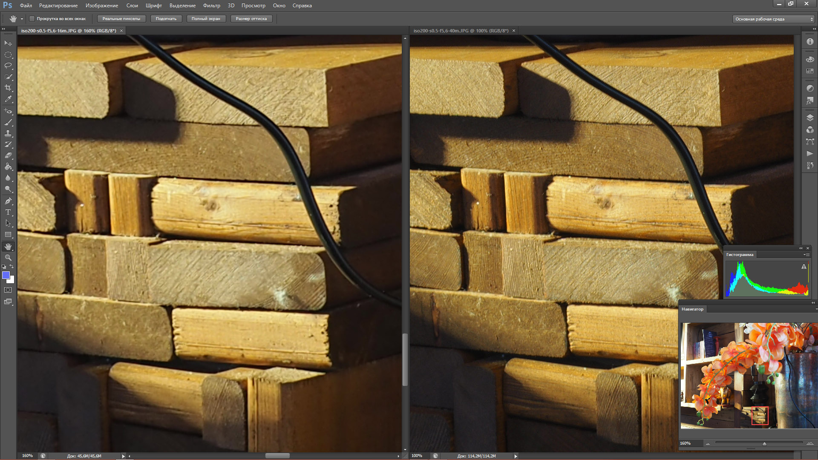Swap foreground and background colors
Screen dimensions: 818x460
(12, 266)
